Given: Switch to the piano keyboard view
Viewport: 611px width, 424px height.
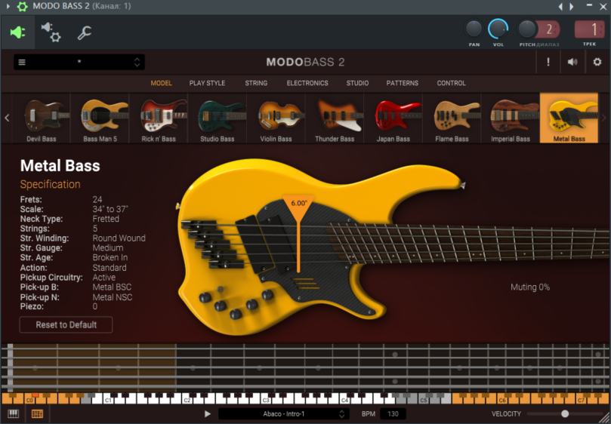Looking at the screenshot, I should pos(13,413).
